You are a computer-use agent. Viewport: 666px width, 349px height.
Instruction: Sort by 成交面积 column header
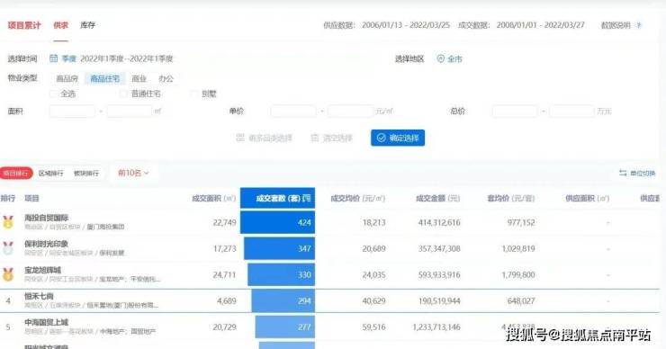(x=213, y=198)
